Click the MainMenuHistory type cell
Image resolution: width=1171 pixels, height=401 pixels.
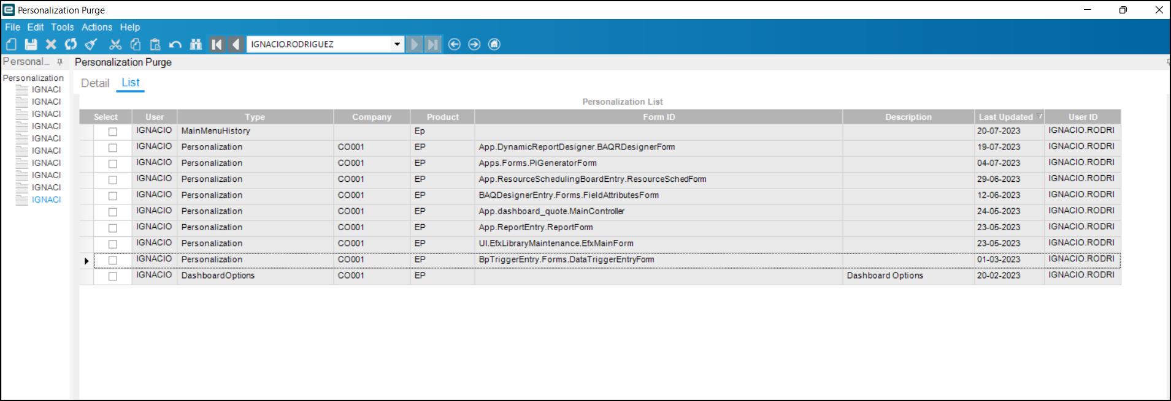click(x=255, y=131)
